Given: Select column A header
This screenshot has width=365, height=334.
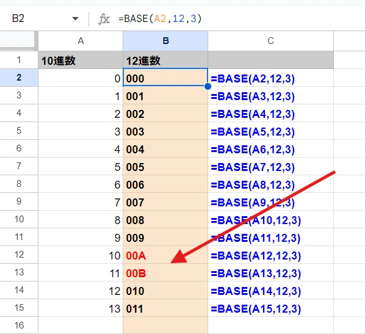Looking at the screenshot, I should coord(81,41).
